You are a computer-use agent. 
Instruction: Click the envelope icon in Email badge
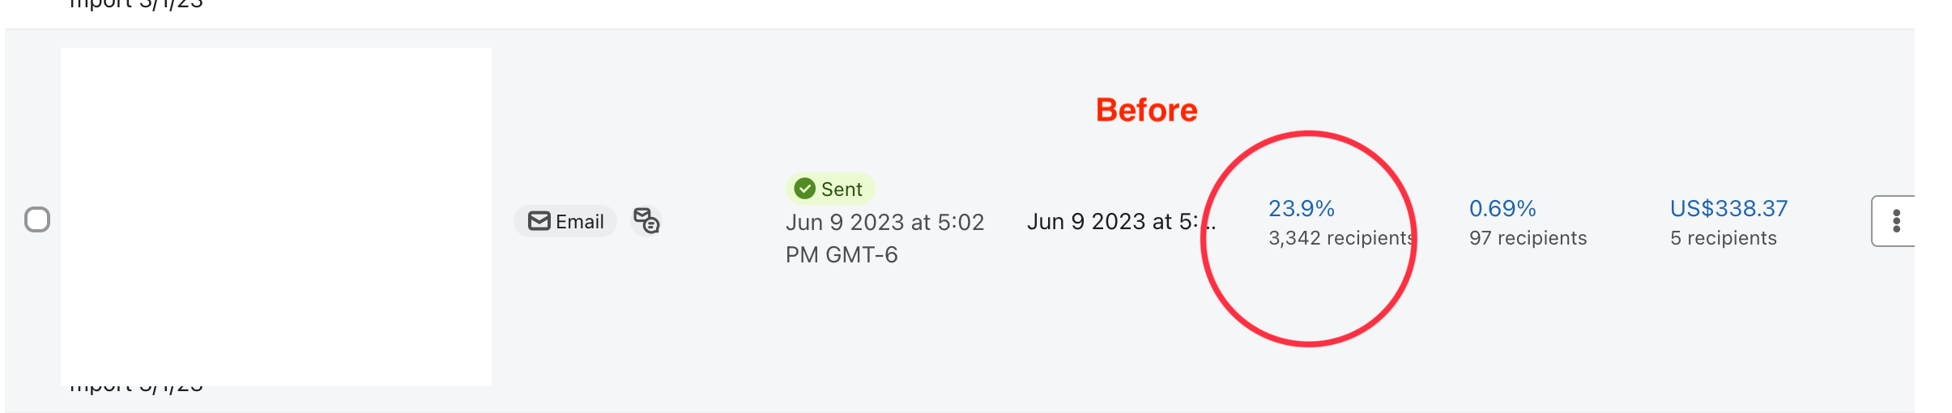pos(539,221)
